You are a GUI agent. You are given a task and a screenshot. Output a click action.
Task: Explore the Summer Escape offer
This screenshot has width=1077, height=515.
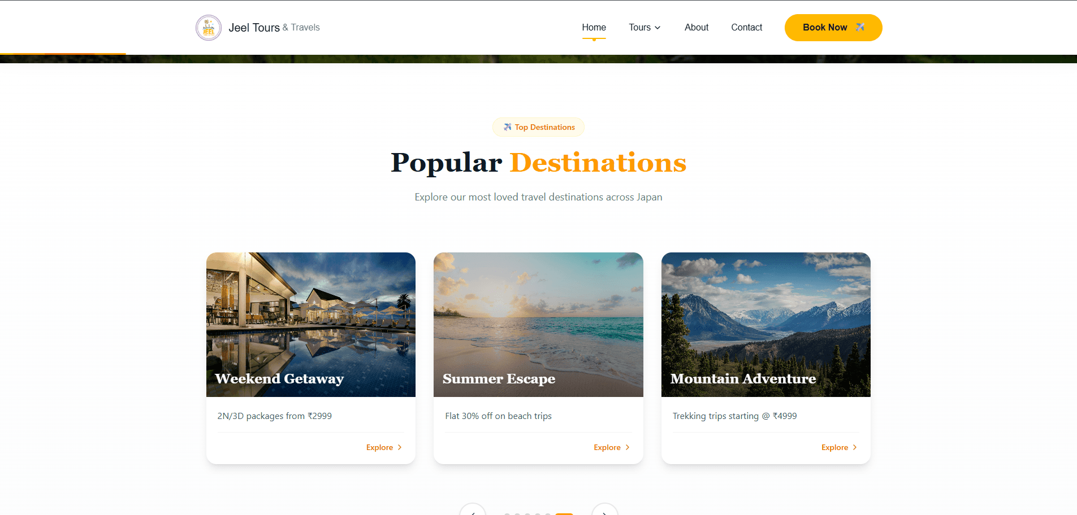[612, 447]
